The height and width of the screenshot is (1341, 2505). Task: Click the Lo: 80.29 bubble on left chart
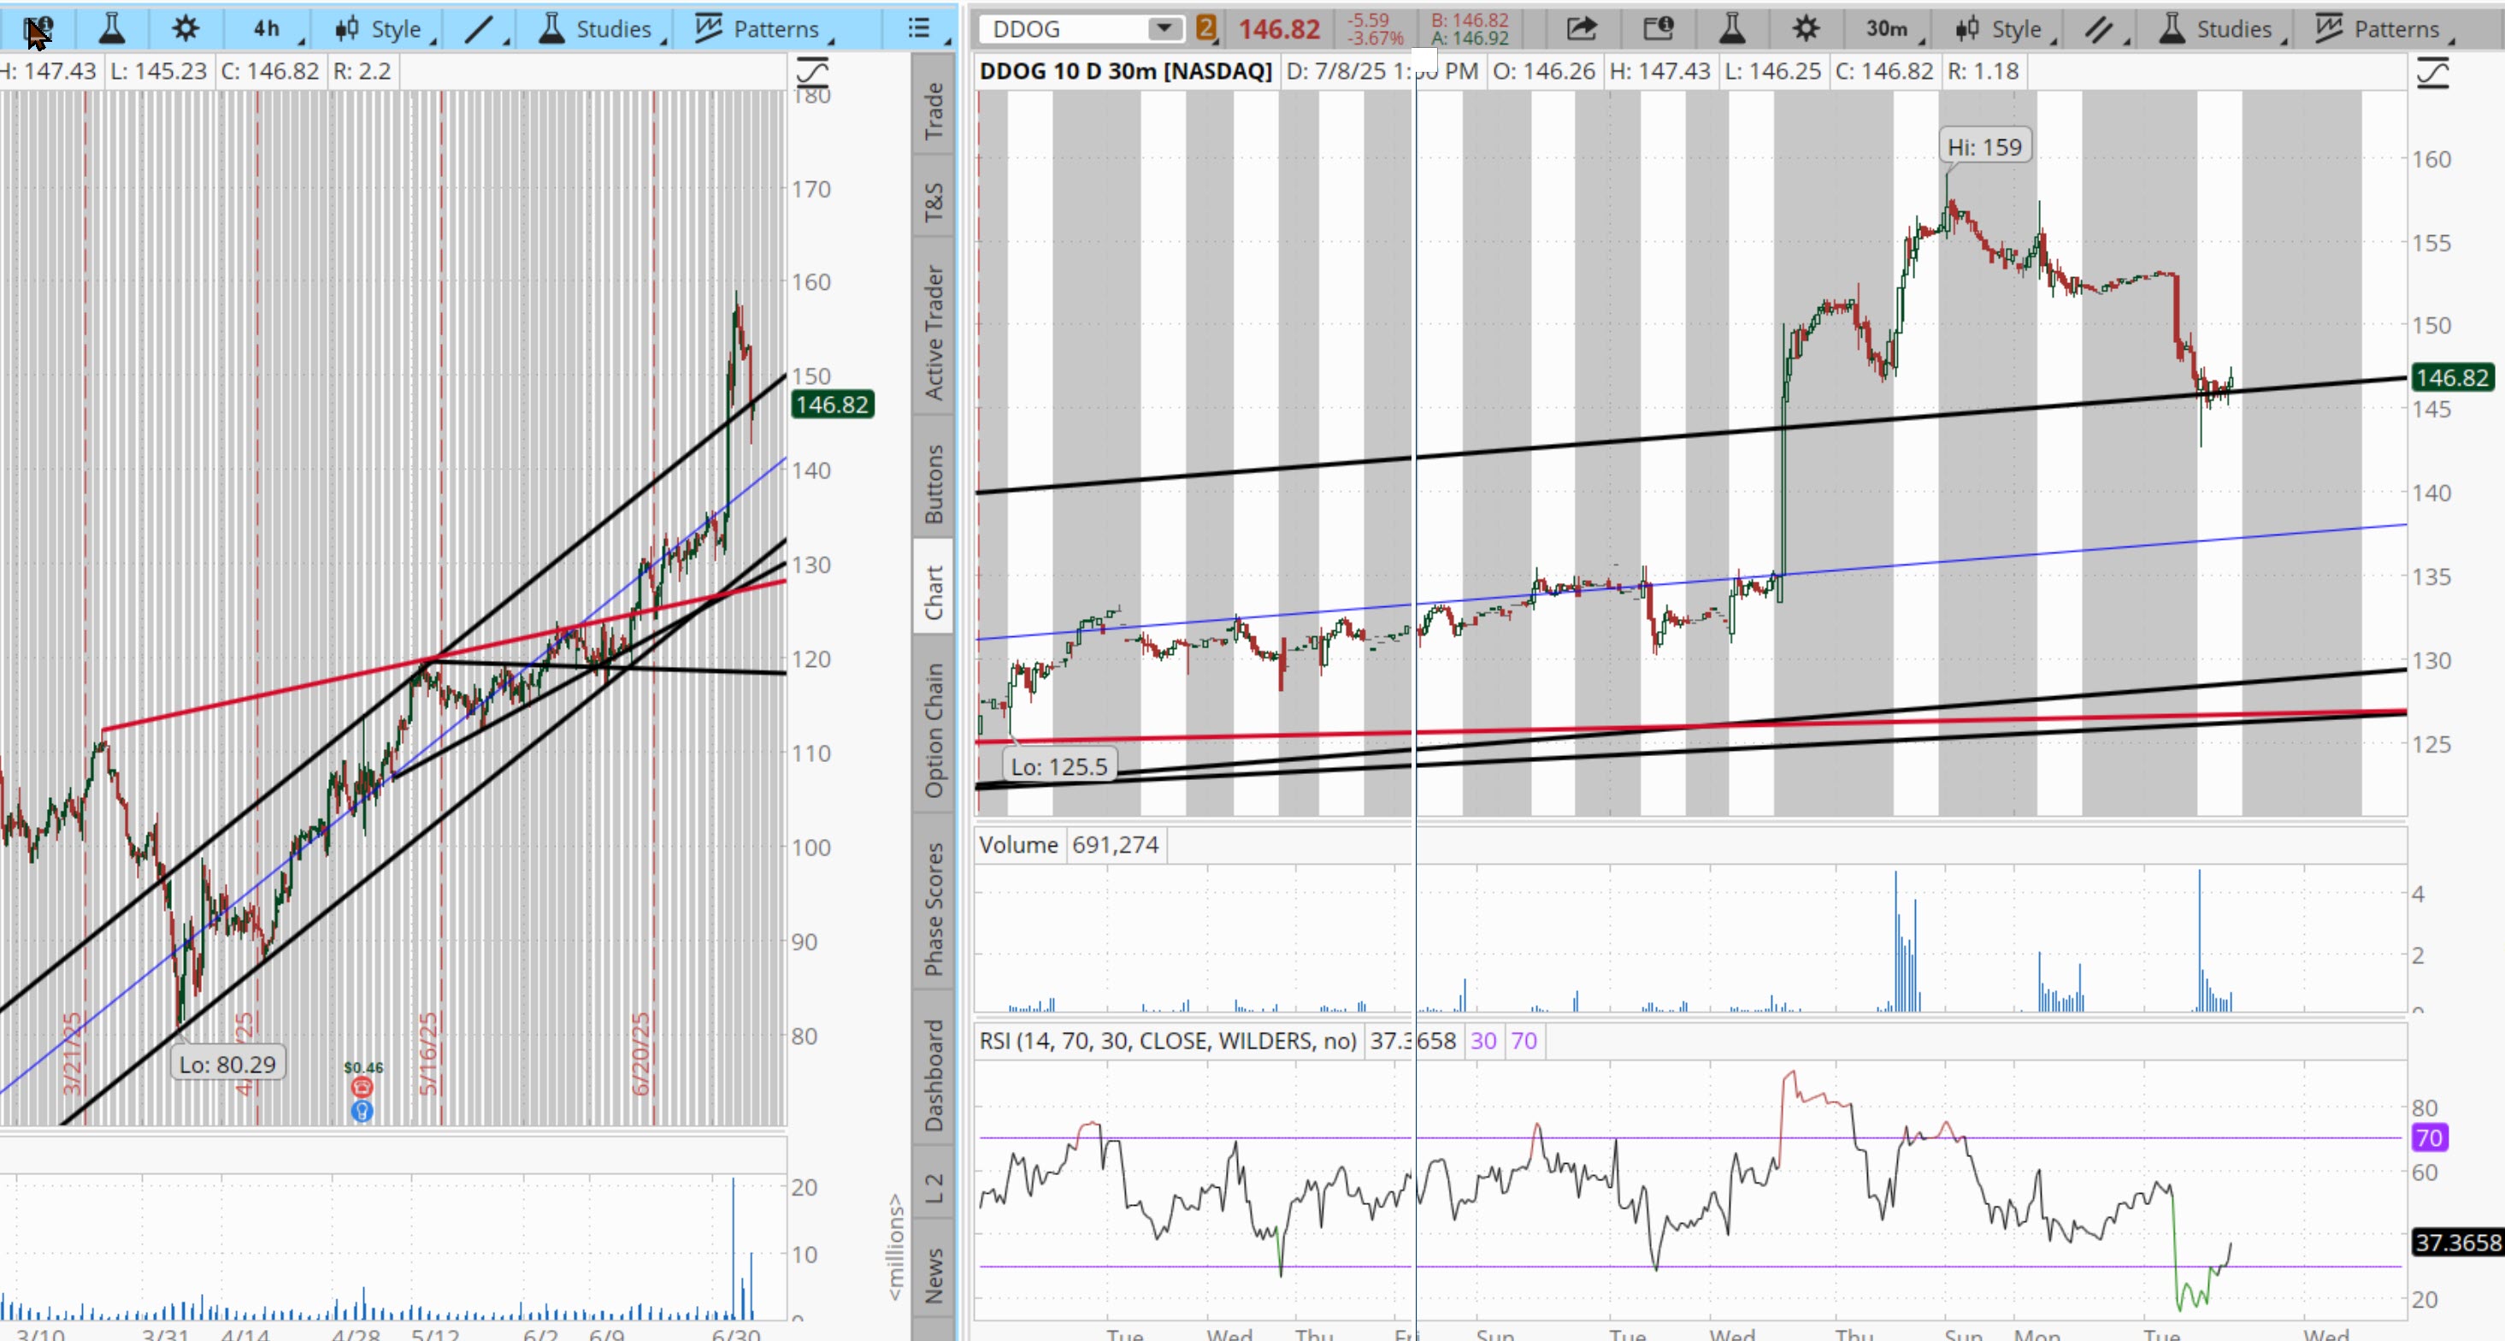pos(227,1064)
